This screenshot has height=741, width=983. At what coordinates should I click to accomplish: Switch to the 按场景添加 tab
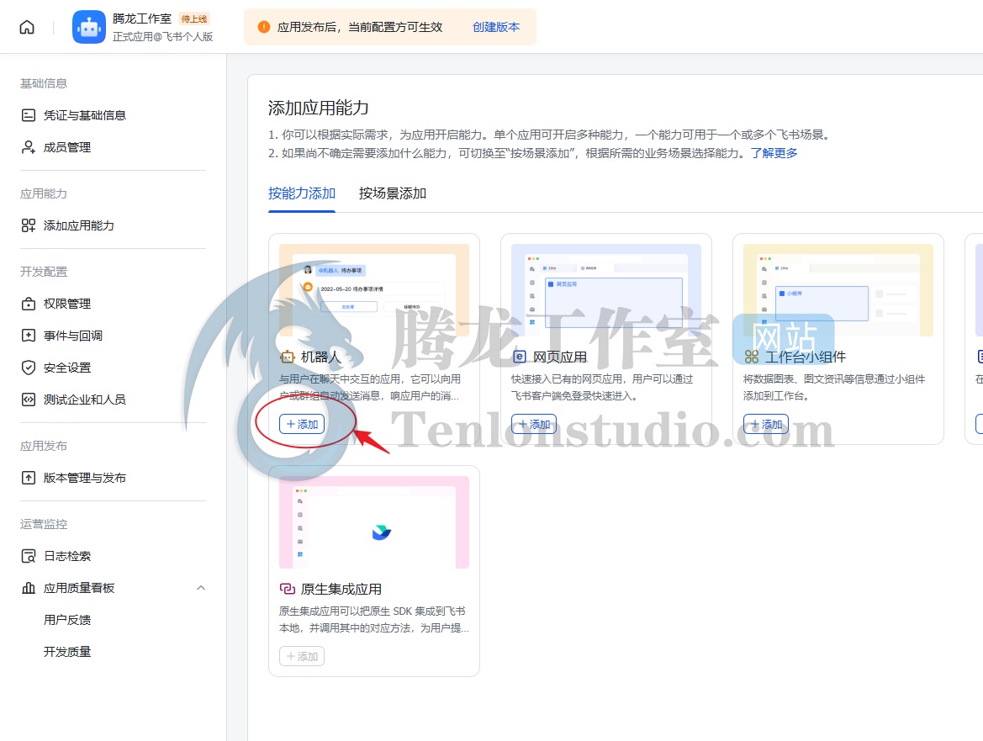click(393, 193)
